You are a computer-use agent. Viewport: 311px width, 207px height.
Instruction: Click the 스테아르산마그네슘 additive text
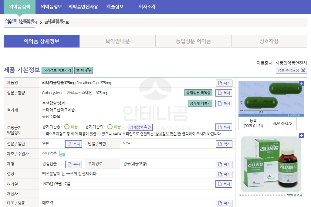(x=59, y=110)
